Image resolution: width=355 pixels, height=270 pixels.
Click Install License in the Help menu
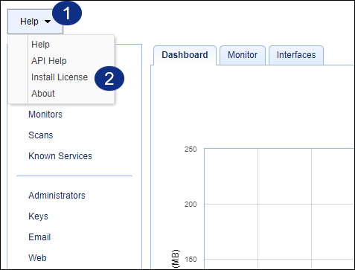(x=60, y=77)
